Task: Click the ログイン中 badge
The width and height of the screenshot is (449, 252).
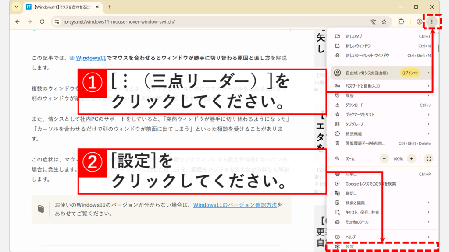Action: click(x=410, y=73)
